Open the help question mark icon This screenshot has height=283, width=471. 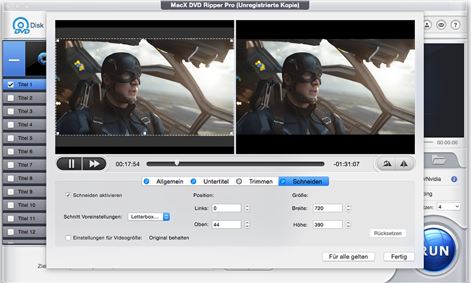click(x=455, y=25)
